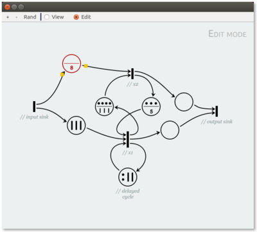The height and width of the screenshot is (232, 257).
Task: Select the place with four dots and three bars
Action: coord(104,106)
